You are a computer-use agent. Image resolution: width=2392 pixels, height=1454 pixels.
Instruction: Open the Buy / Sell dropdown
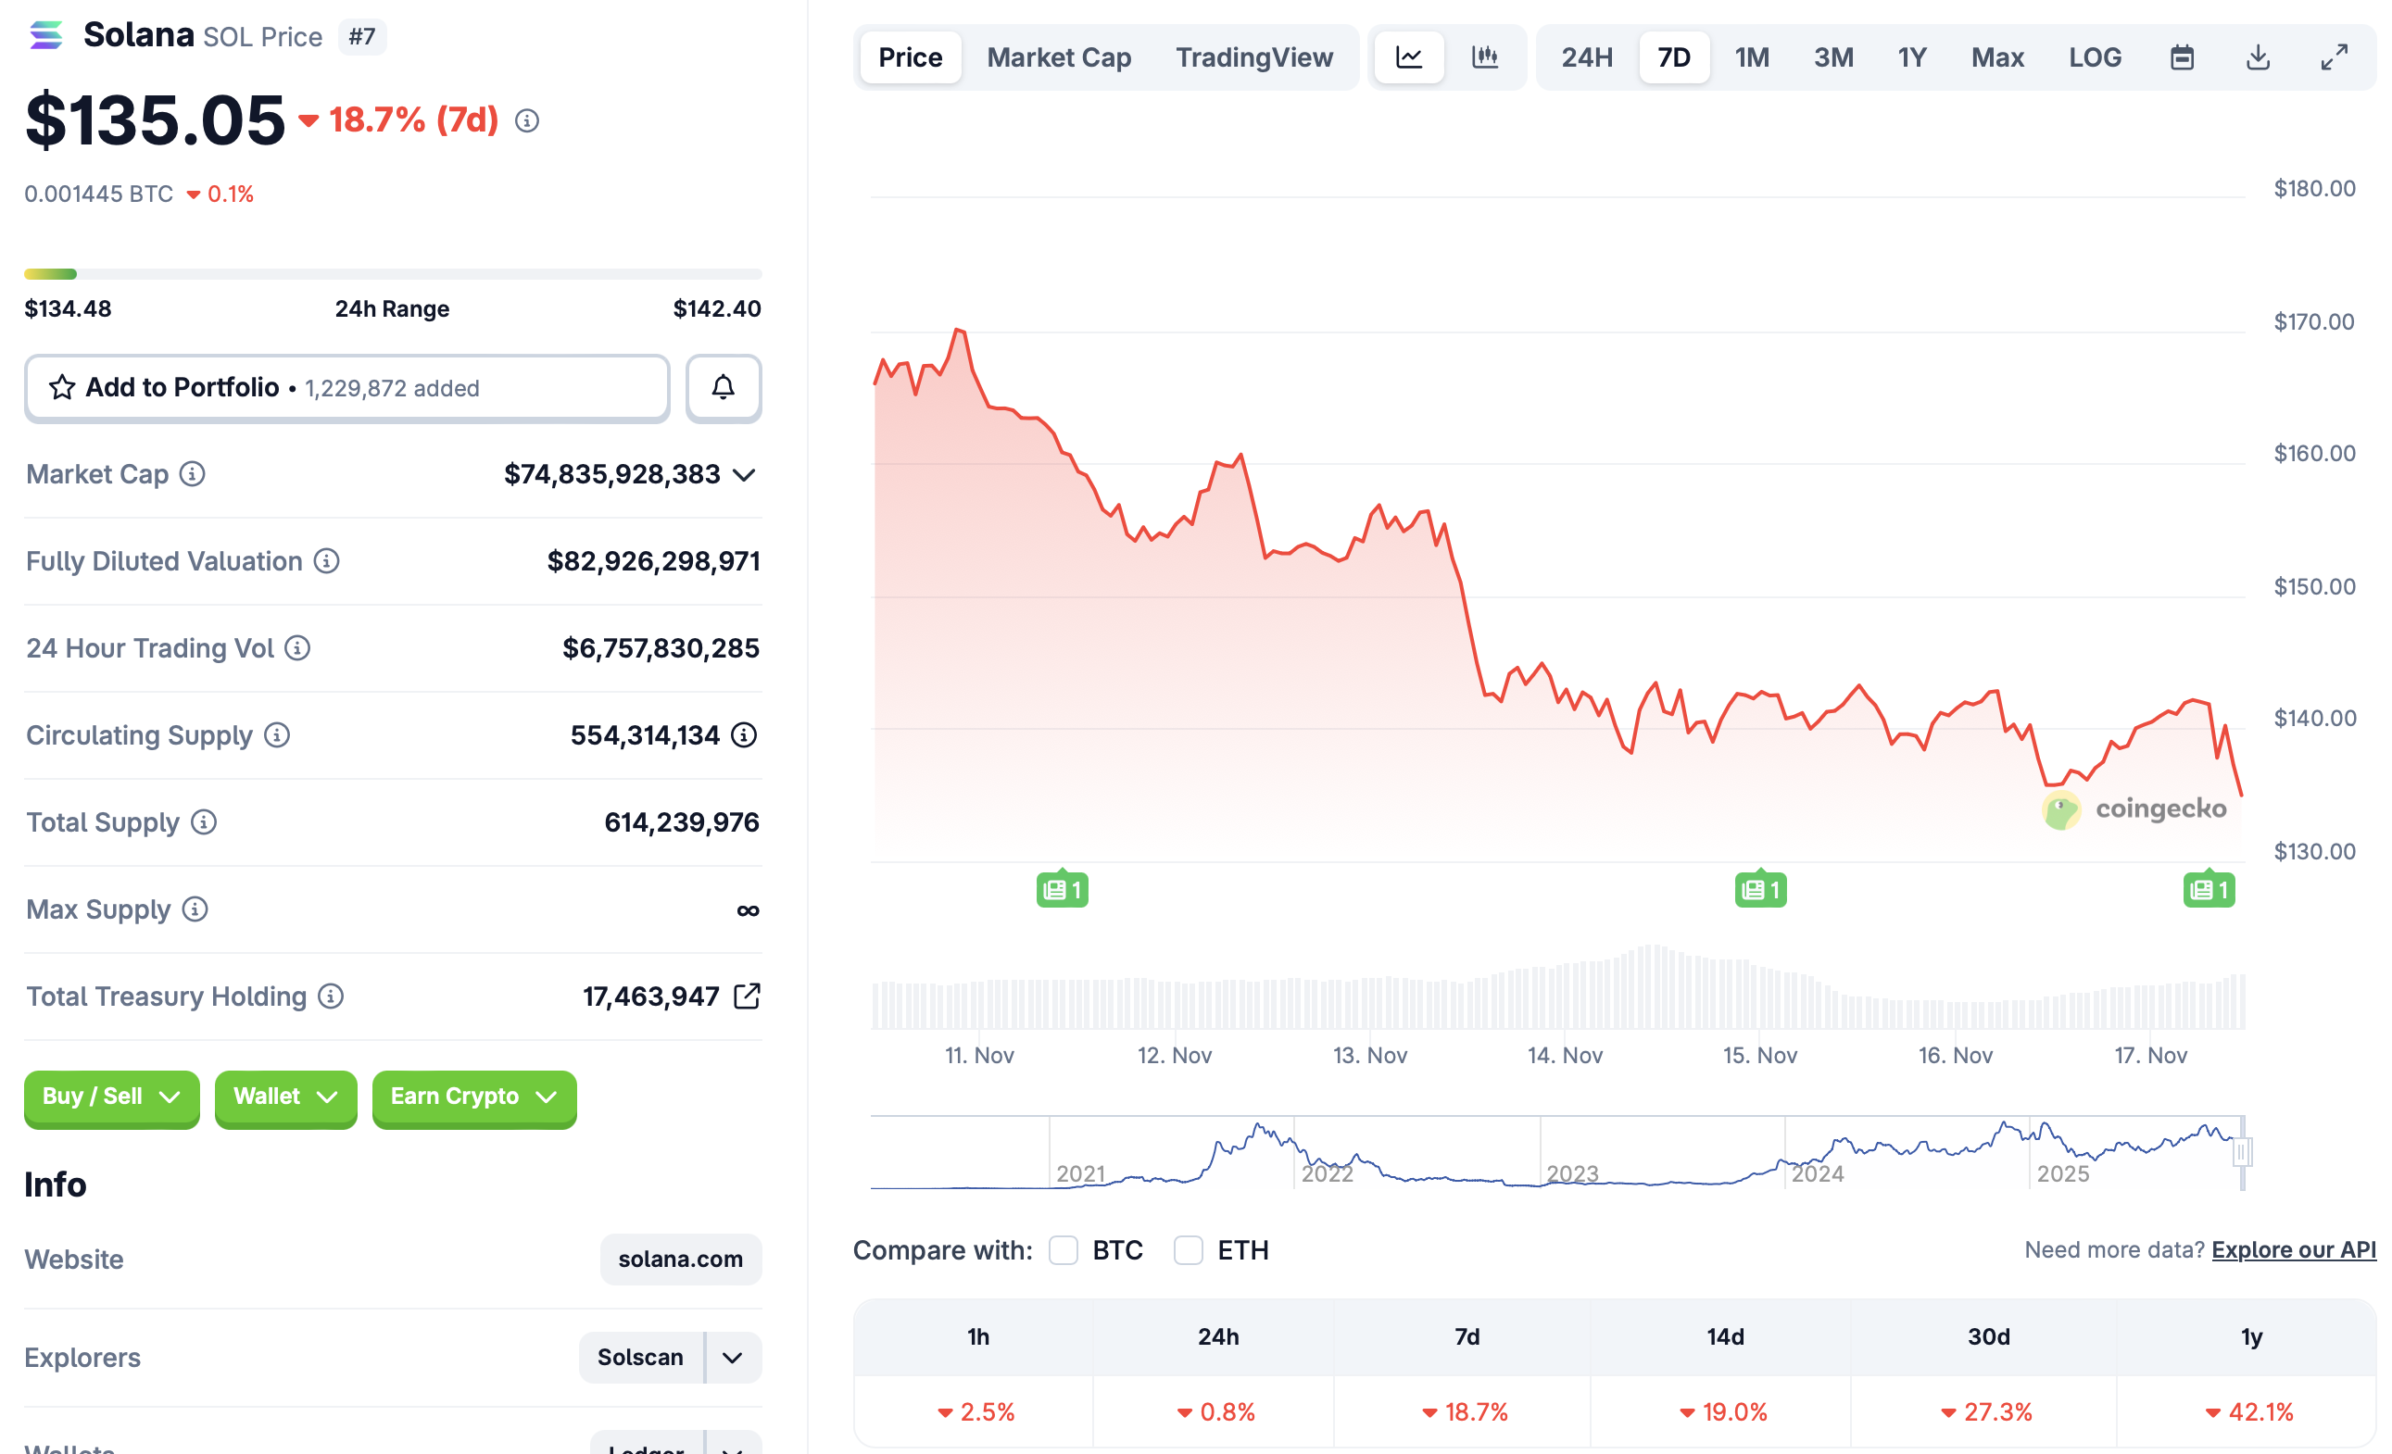(x=112, y=1097)
